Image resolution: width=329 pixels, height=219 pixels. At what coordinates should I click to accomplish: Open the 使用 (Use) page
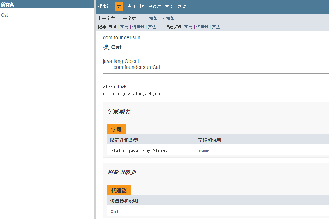(131, 6)
